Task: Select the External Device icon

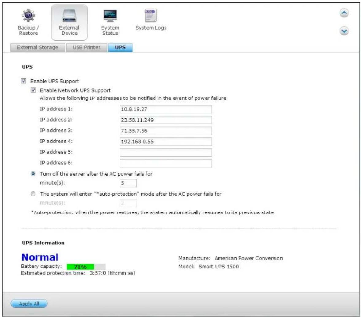Action: point(69,23)
